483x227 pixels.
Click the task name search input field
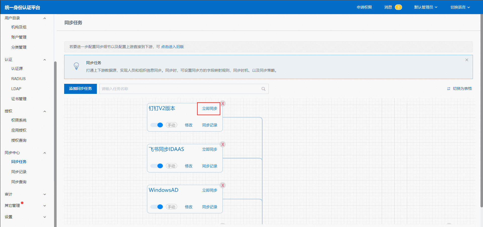(180, 89)
